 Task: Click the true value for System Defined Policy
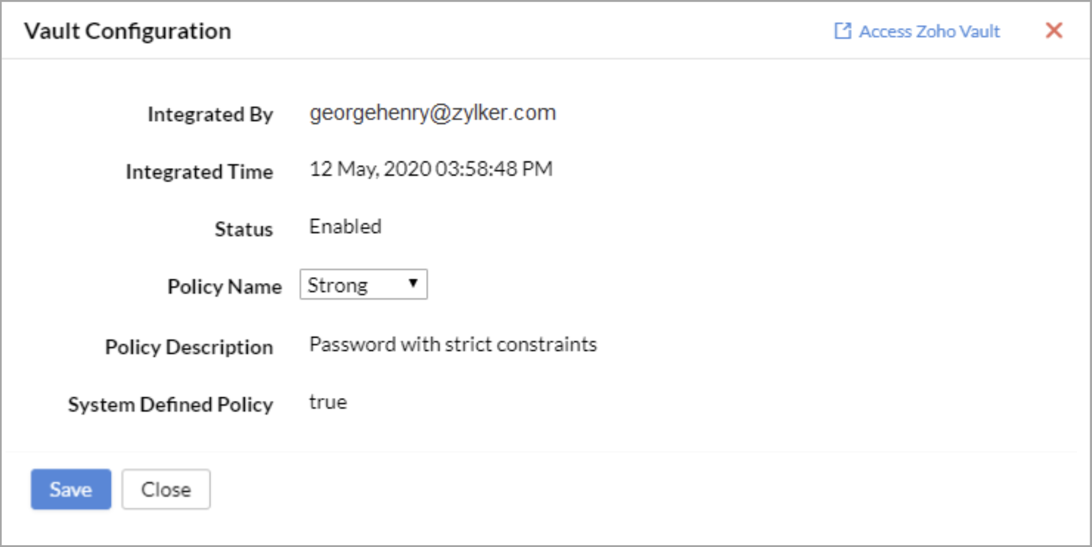point(328,402)
